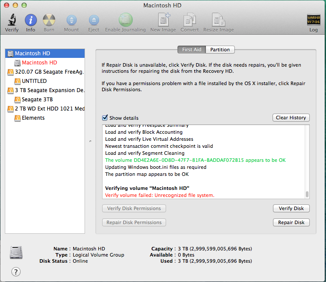Click the Clear History button
The width and height of the screenshot is (326, 282).
(291, 118)
